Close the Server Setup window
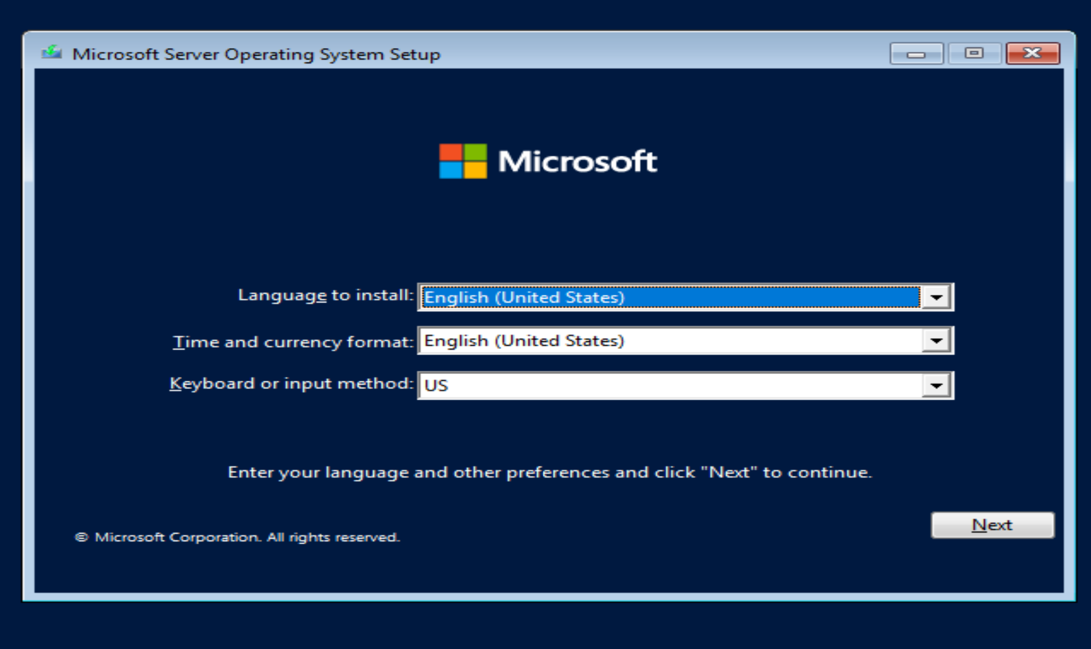1091x649 pixels. 1032,53
